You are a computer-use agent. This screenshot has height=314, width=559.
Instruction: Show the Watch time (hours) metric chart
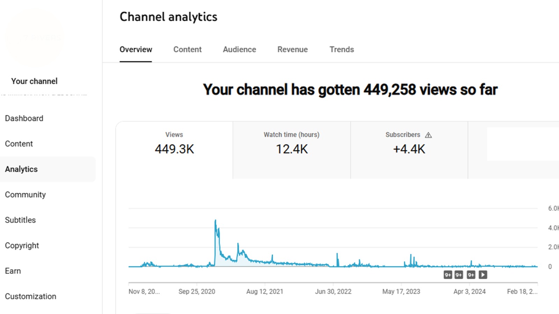pos(291,149)
